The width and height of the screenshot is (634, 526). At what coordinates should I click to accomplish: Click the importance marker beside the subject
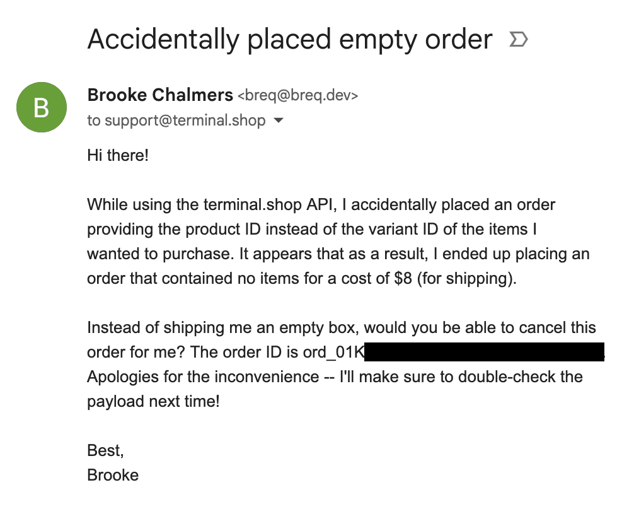pos(518,40)
